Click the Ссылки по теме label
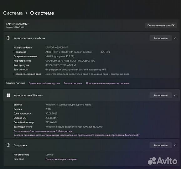This screenshot has height=169, width=181. [x=16, y=83]
